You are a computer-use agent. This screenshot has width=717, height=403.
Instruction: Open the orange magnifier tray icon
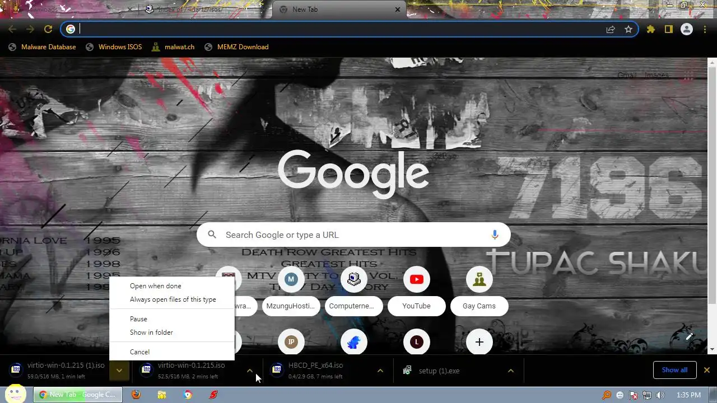[607, 395]
